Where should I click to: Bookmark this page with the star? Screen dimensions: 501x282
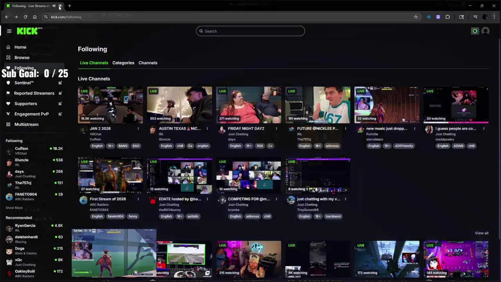[x=416, y=17]
